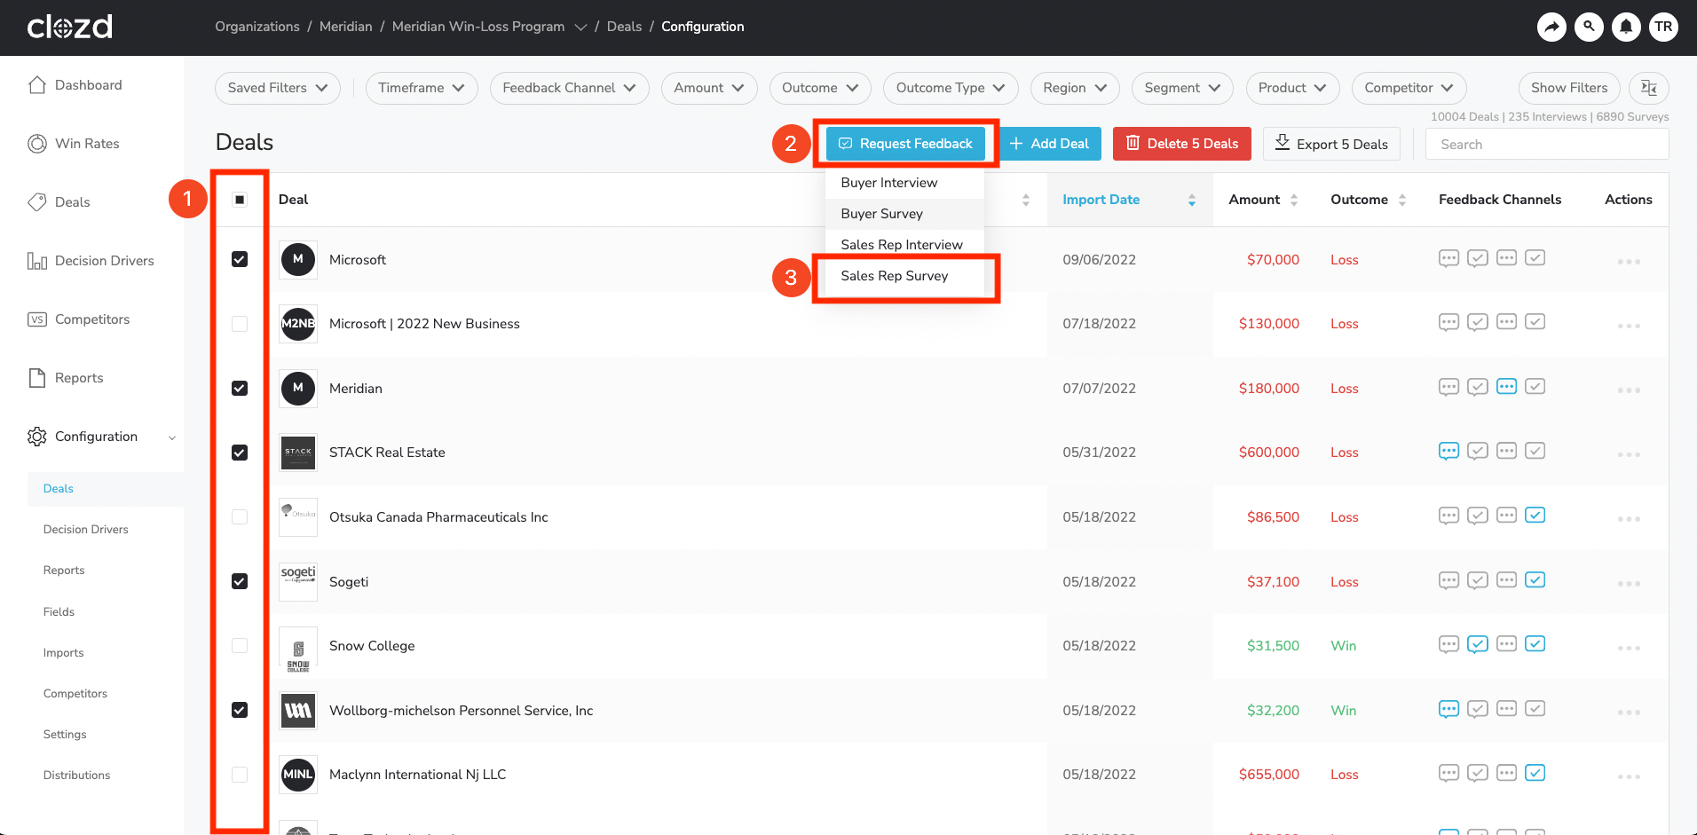This screenshot has width=1697, height=835.
Task: Check the Otsuka Canada Pharmaceuticals checkbox
Action: click(240, 516)
